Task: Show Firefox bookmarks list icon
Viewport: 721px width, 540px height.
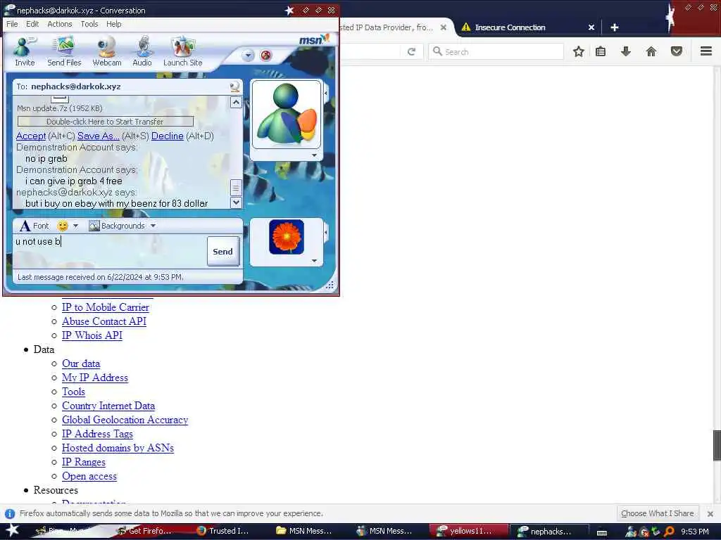Action: tap(600, 51)
